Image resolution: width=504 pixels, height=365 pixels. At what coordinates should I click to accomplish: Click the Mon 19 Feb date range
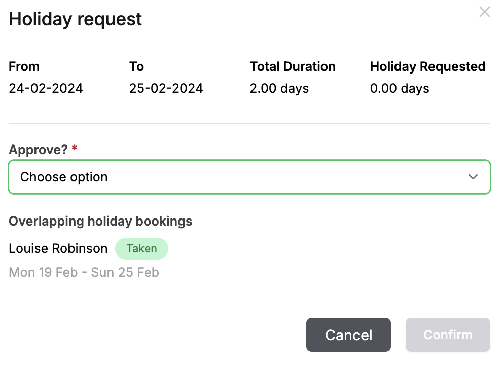[x=84, y=272]
